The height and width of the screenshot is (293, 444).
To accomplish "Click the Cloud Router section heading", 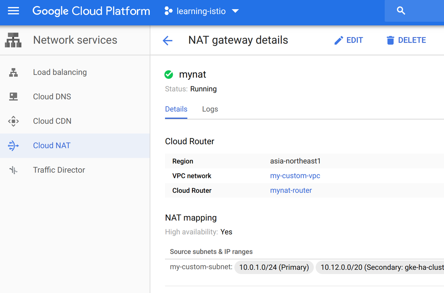I will 189,141.
